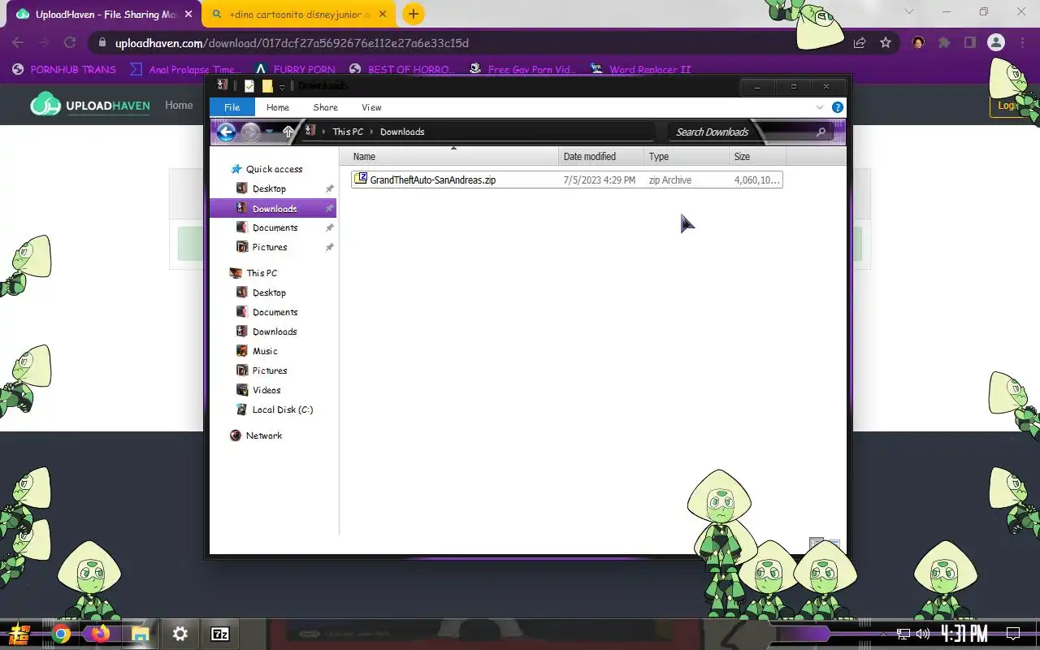Go up one folder level in Explorer

point(288,132)
